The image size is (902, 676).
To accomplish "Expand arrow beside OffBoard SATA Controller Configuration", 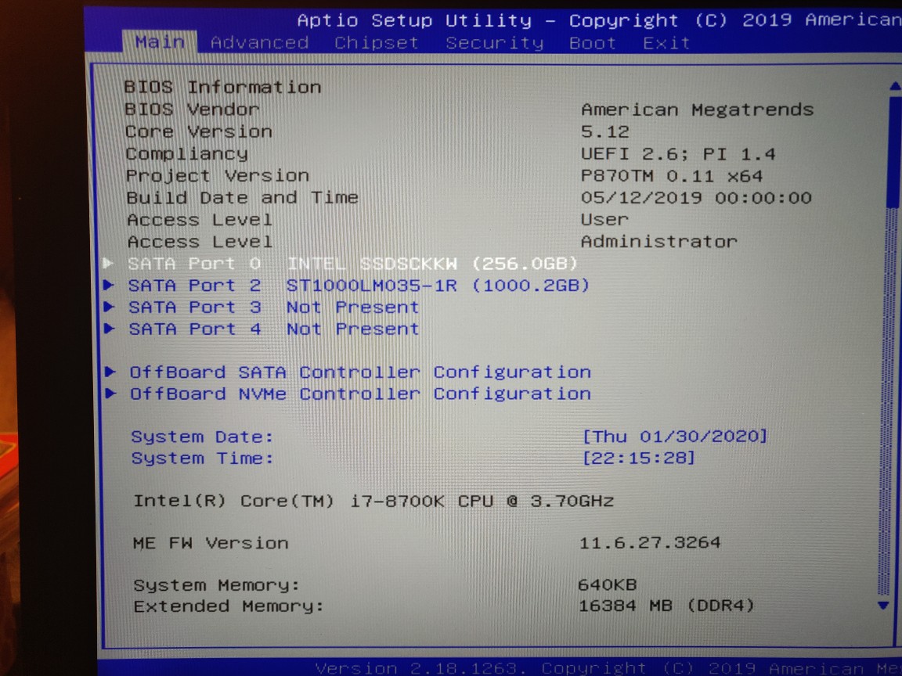I will [x=110, y=372].
